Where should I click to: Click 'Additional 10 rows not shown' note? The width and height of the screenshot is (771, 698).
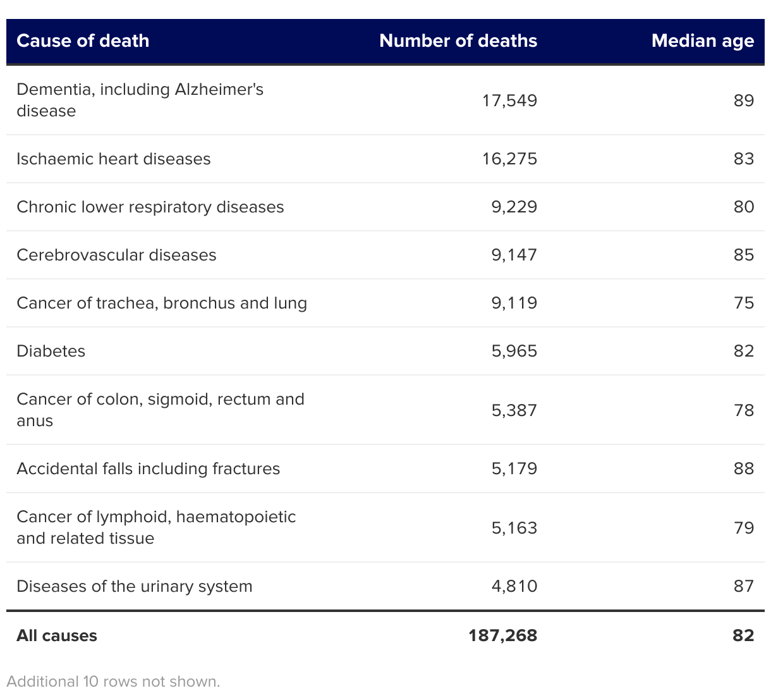coord(113,682)
